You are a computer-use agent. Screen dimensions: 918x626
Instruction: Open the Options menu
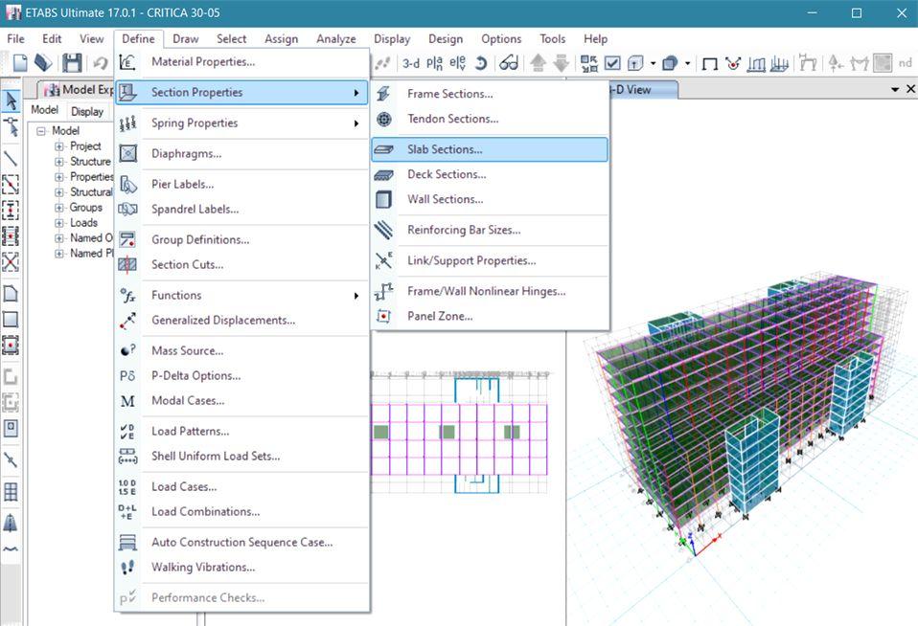[501, 39]
